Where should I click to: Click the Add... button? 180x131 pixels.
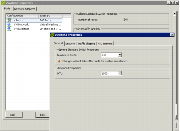coord(14,115)
